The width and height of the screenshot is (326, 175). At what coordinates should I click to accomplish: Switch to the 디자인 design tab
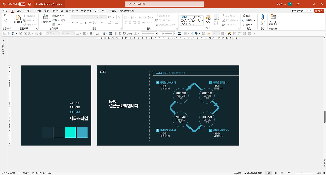[38, 11]
